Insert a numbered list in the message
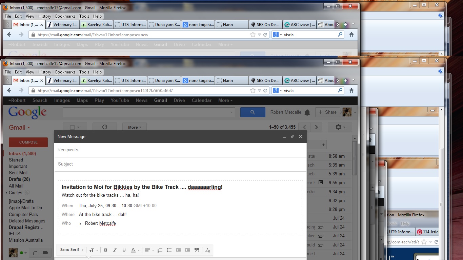The image size is (463, 260). [160, 250]
